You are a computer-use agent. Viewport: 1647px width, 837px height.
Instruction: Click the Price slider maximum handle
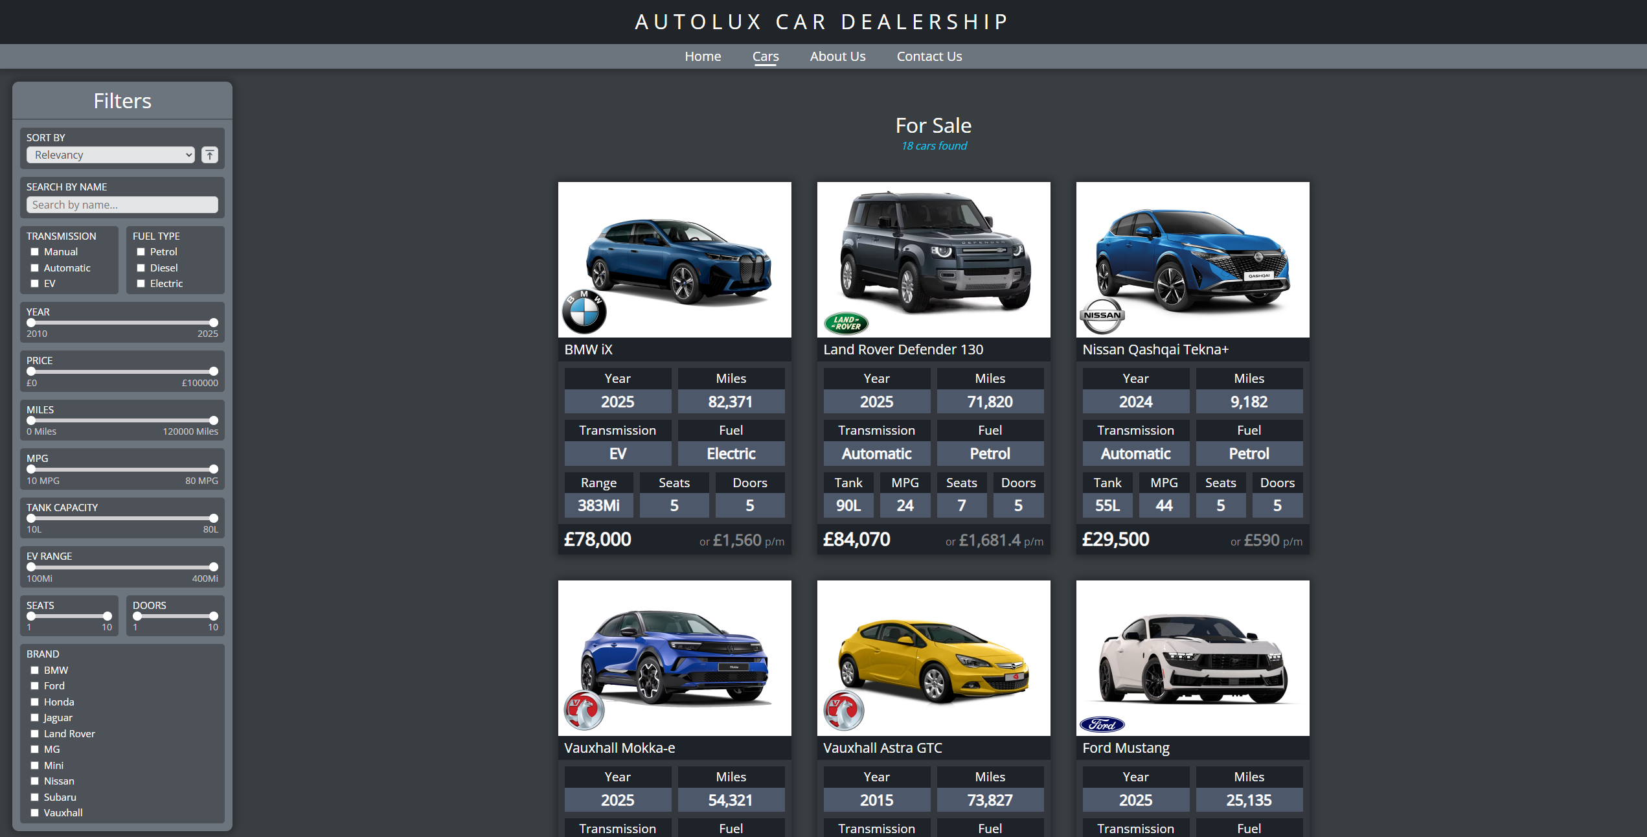214,371
